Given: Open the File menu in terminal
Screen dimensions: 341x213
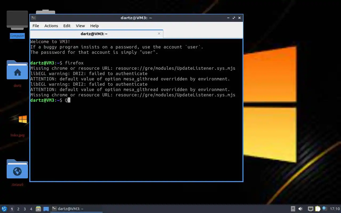Looking at the screenshot, I should click(x=36, y=26).
